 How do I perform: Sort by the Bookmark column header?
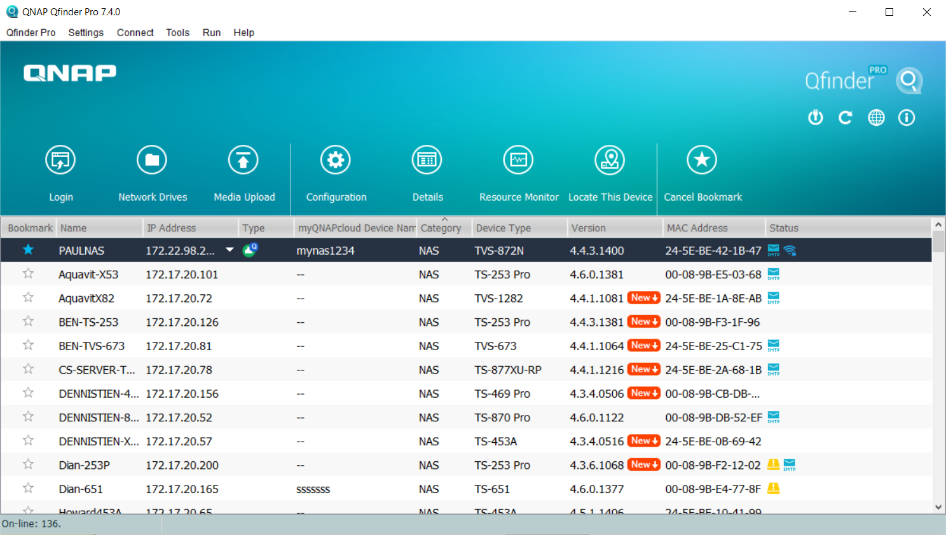(29, 227)
